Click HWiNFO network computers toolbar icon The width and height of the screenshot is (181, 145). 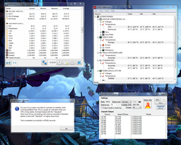point(44,63)
